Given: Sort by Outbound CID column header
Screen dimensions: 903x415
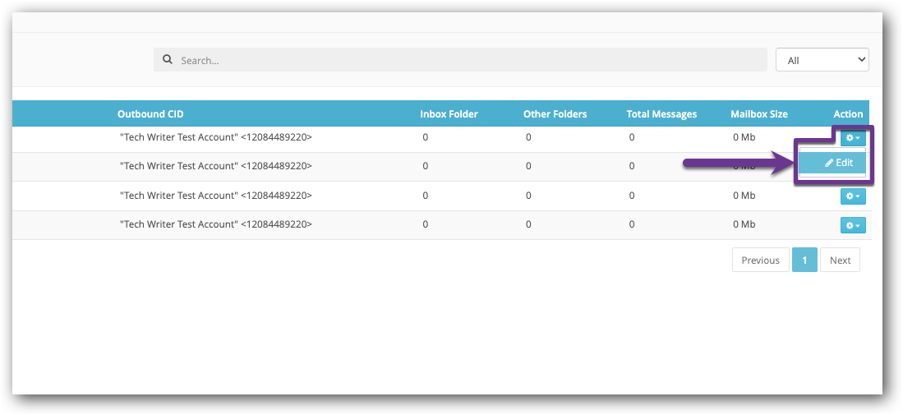Looking at the screenshot, I should 150,114.
